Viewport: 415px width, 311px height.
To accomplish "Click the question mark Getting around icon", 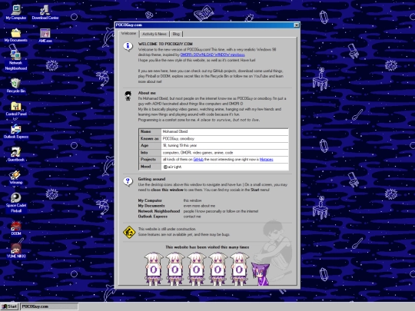I will 128,182.
